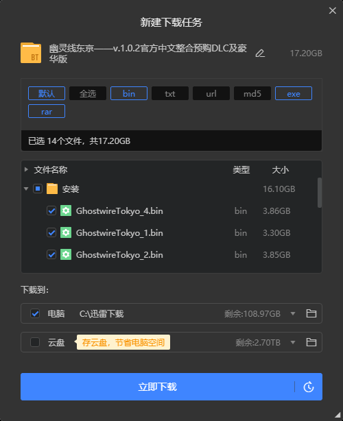Select GhostwireTokyo_2.bin file name
343x421 pixels.
[119, 255]
